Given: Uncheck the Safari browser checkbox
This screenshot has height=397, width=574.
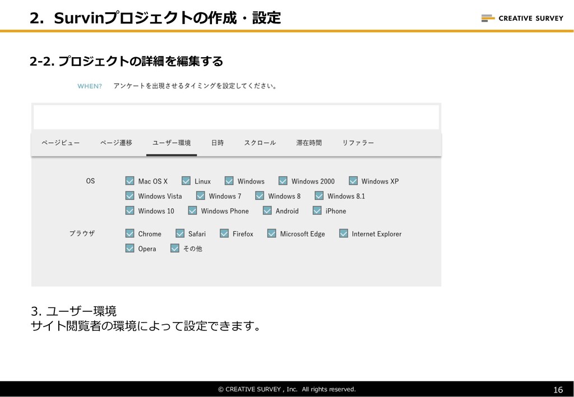Looking at the screenshot, I should (x=180, y=233).
